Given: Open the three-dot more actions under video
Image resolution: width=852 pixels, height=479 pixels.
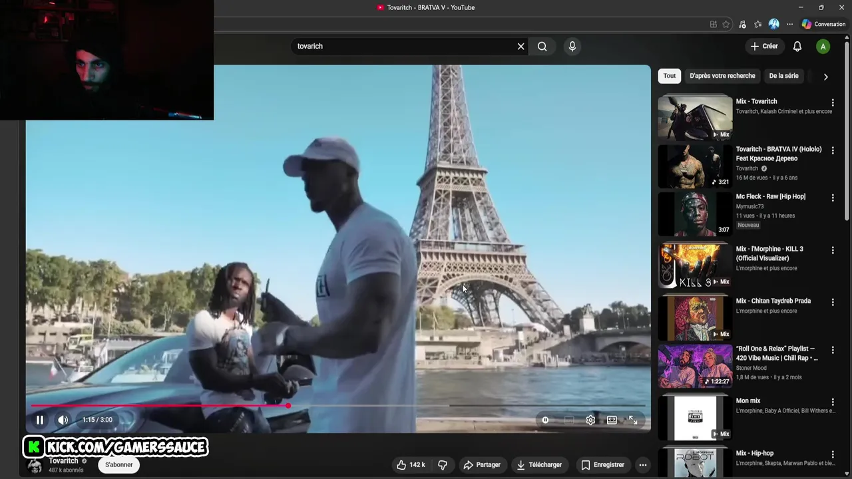Looking at the screenshot, I should pos(643,465).
